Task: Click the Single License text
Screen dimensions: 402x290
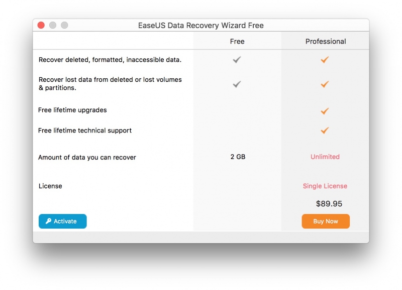Action: click(325, 186)
